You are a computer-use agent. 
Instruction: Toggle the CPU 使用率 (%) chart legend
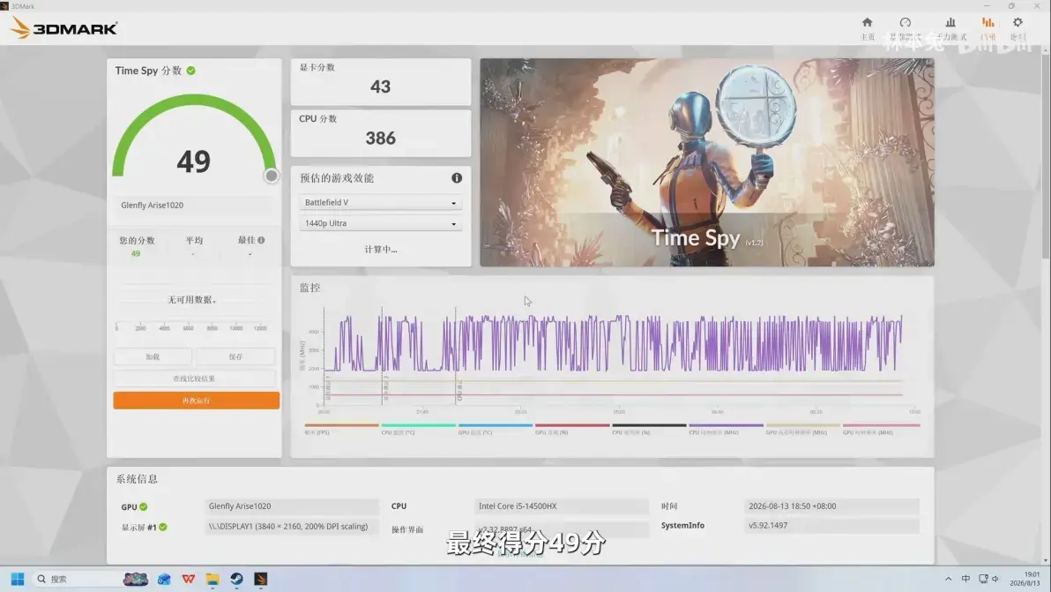coord(649,429)
